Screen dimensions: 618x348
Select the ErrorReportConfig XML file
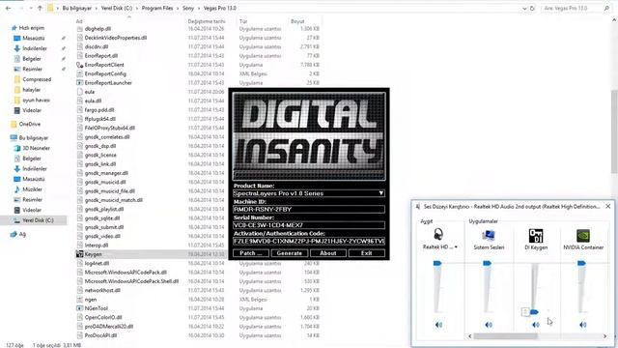[x=105, y=73]
